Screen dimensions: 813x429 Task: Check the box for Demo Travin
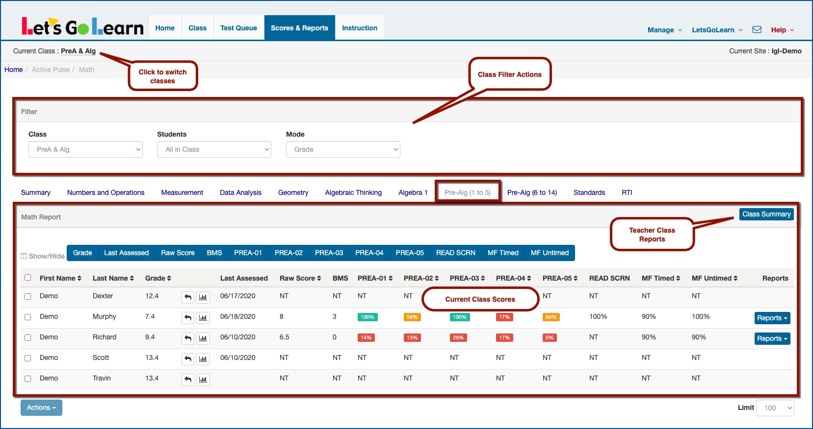(28, 379)
